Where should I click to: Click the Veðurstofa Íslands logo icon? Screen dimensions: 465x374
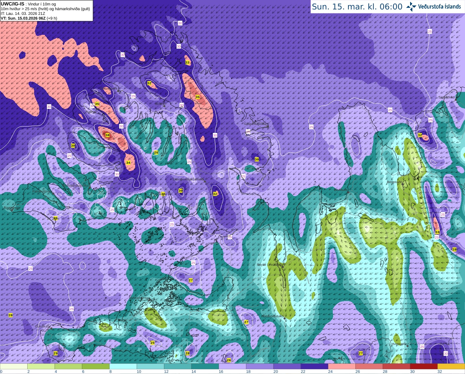point(411,7)
